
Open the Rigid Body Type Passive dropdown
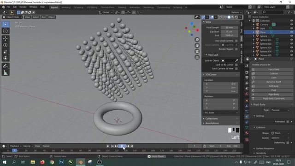point(280,110)
